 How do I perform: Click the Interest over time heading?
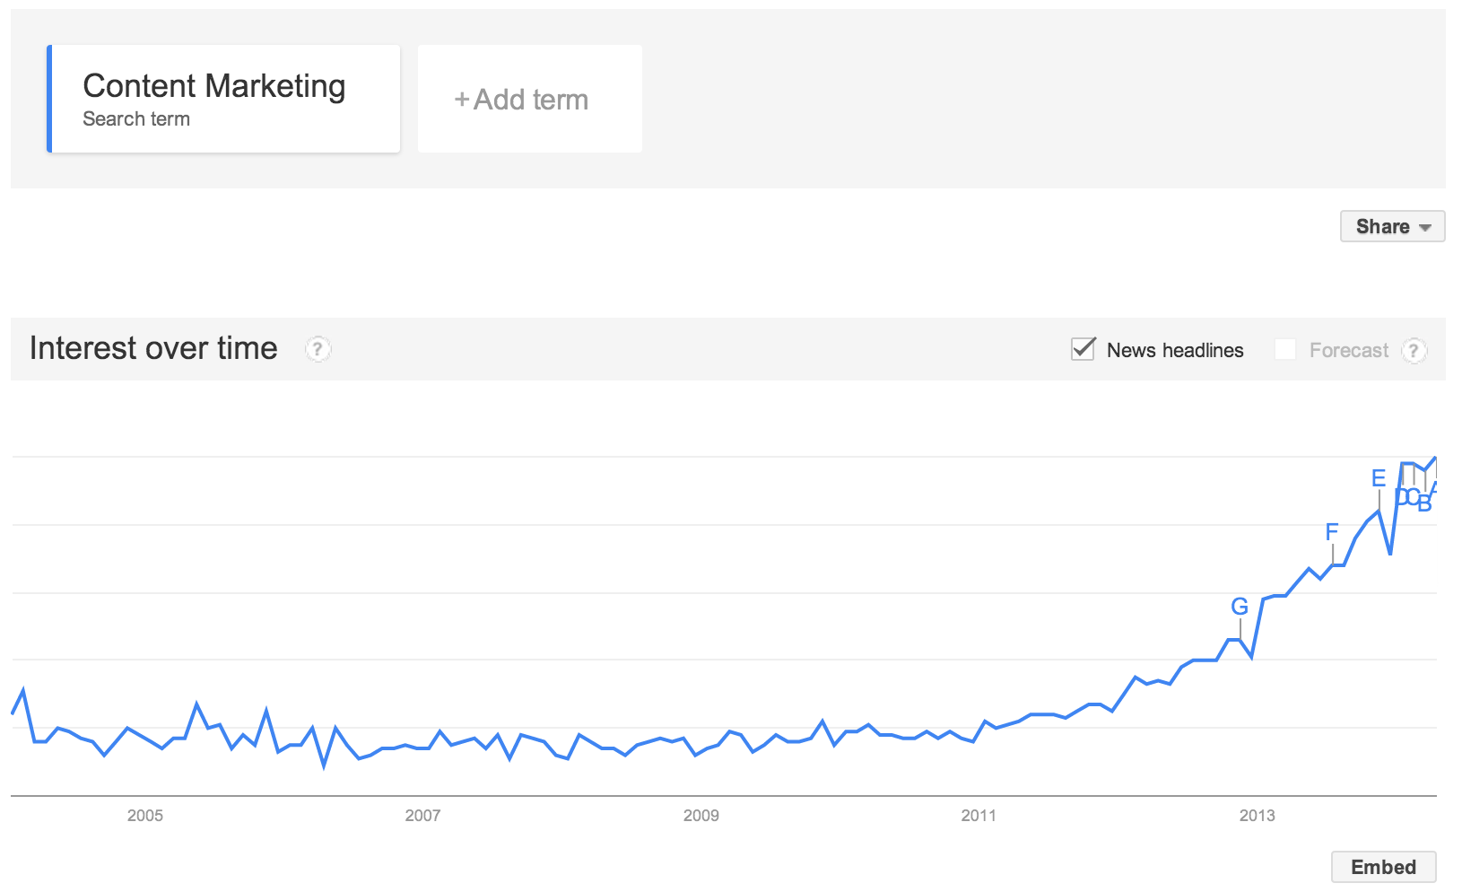(x=153, y=348)
